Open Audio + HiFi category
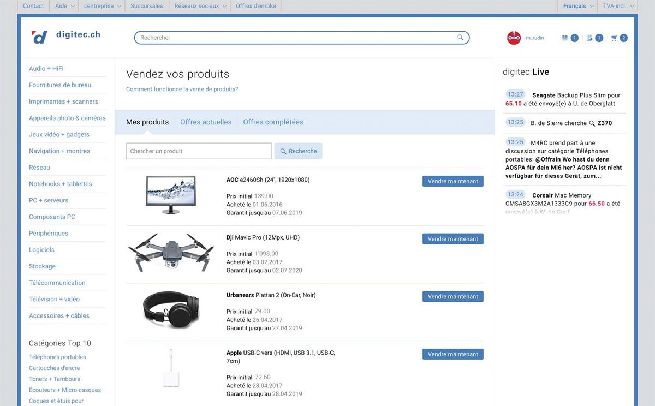This screenshot has width=655, height=406. (46, 69)
